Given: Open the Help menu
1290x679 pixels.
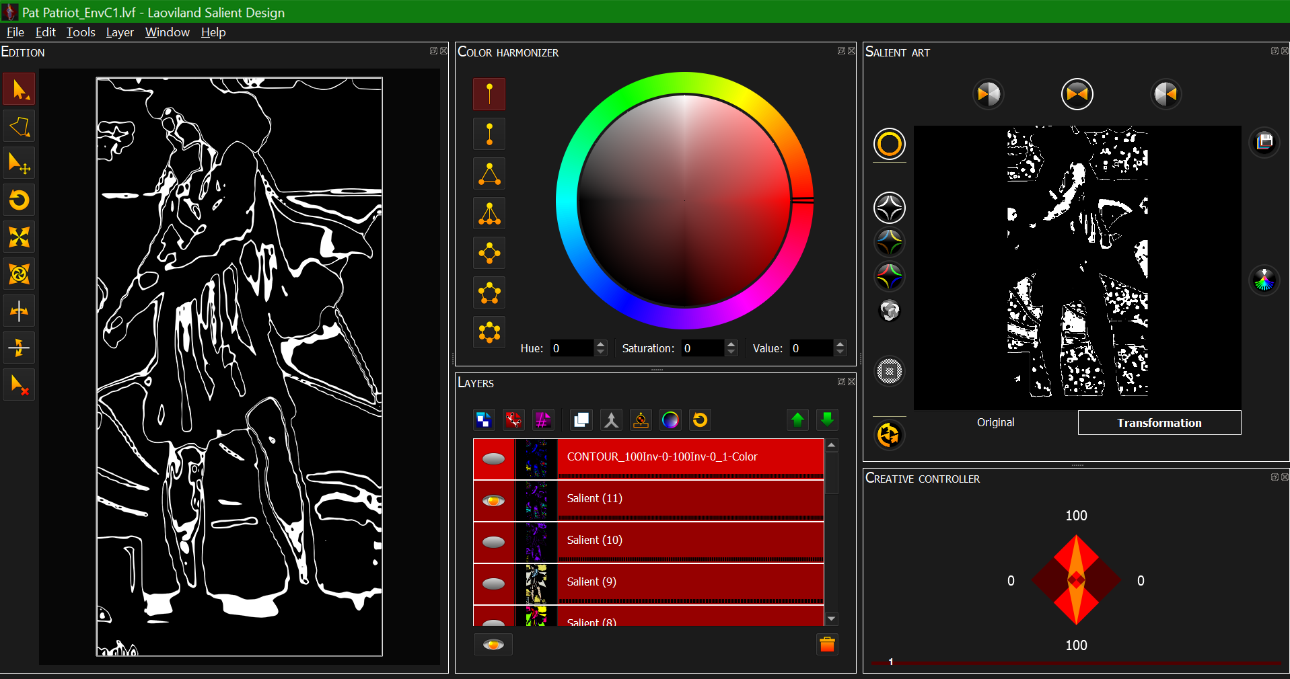Looking at the screenshot, I should (213, 32).
